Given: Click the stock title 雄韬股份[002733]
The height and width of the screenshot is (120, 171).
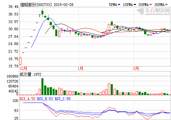Looking at the screenshot, I should pyautogui.click(x=36, y=5).
